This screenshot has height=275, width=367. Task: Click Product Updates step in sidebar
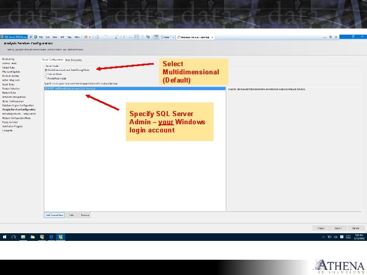tap(11, 76)
